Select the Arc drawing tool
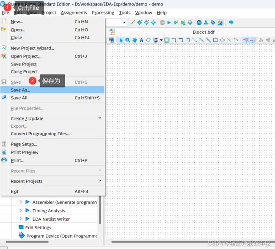Image resolution: width=275 pixels, height=249 pixels. (x=236, y=40)
